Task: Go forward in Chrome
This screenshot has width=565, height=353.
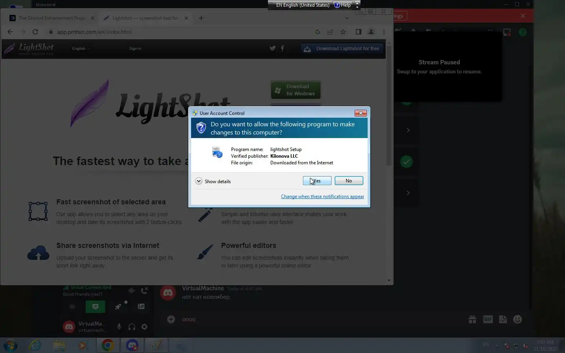Action: point(23,32)
